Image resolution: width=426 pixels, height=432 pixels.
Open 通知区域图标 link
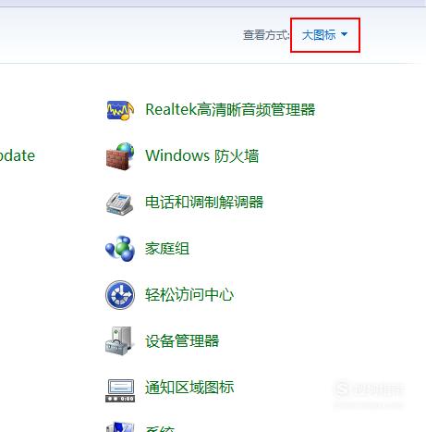tap(189, 388)
